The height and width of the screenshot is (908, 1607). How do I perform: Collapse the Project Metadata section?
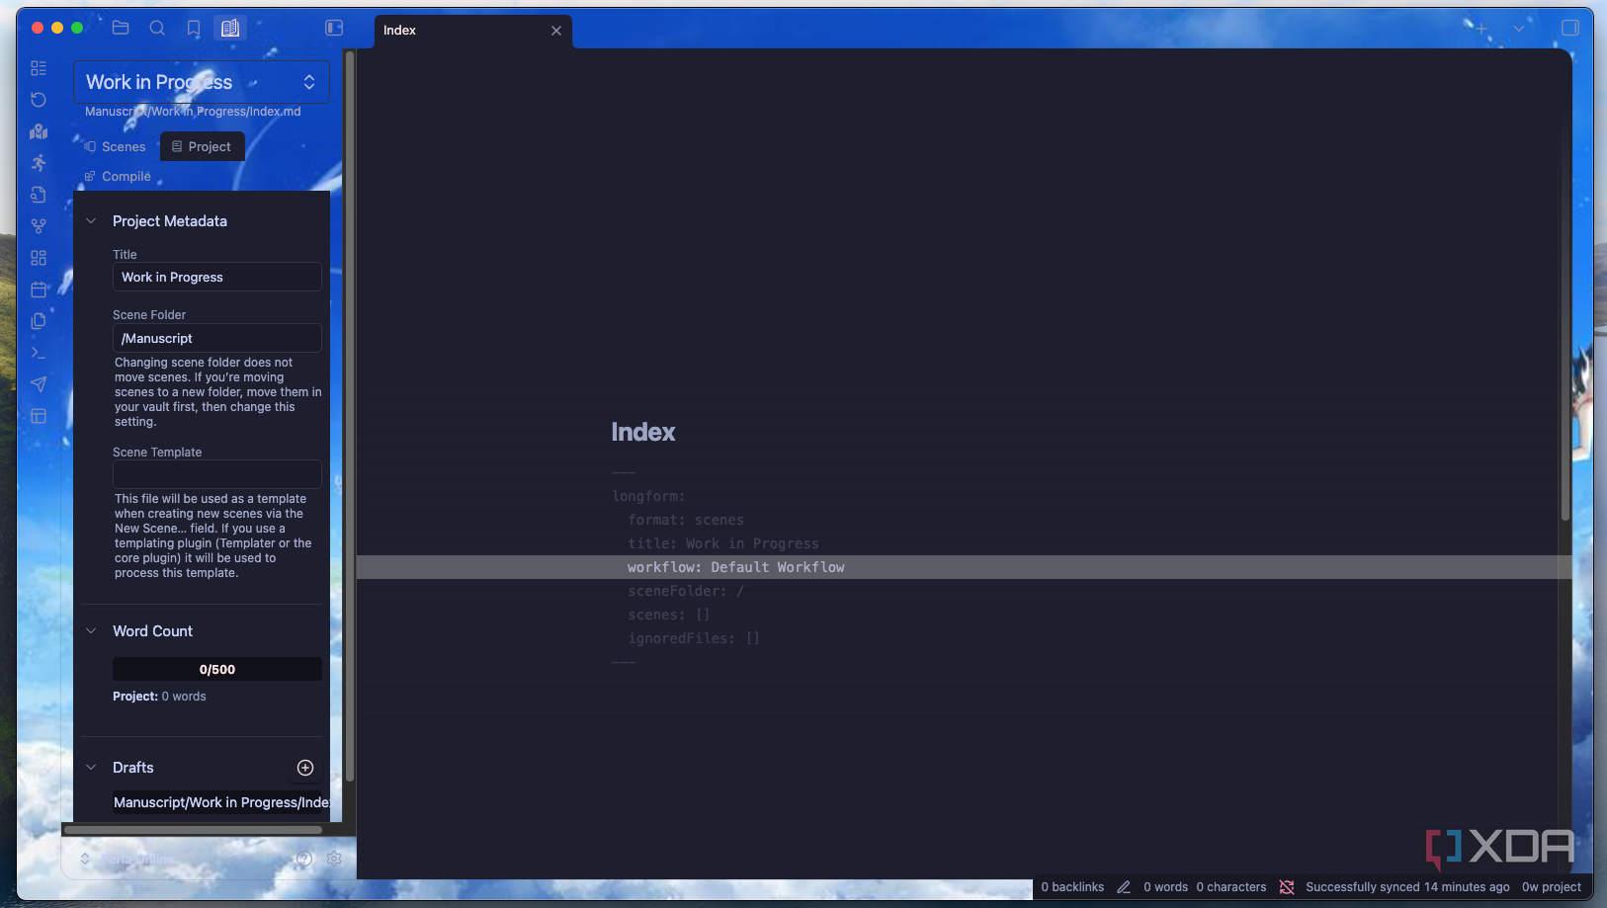(91, 221)
